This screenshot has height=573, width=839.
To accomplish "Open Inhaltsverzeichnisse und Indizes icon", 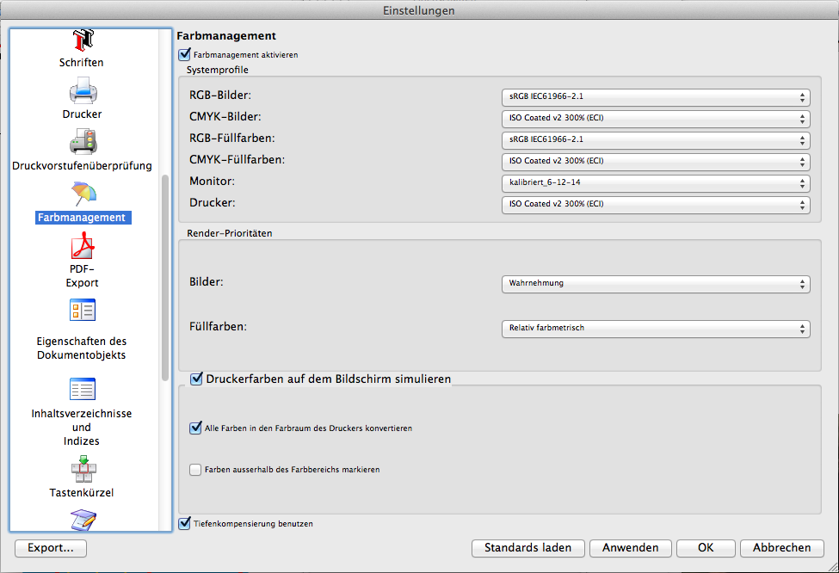I will pyautogui.click(x=82, y=389).
